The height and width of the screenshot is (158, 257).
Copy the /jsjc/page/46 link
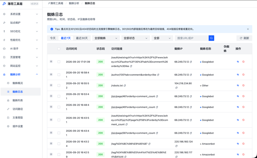point(157,96)
